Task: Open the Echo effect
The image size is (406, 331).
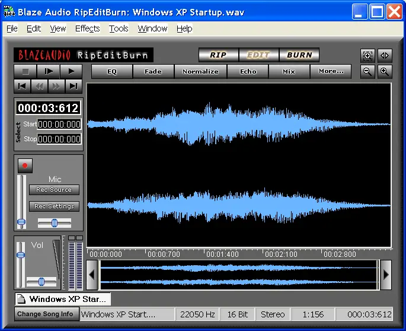Action: click(248, 72)
